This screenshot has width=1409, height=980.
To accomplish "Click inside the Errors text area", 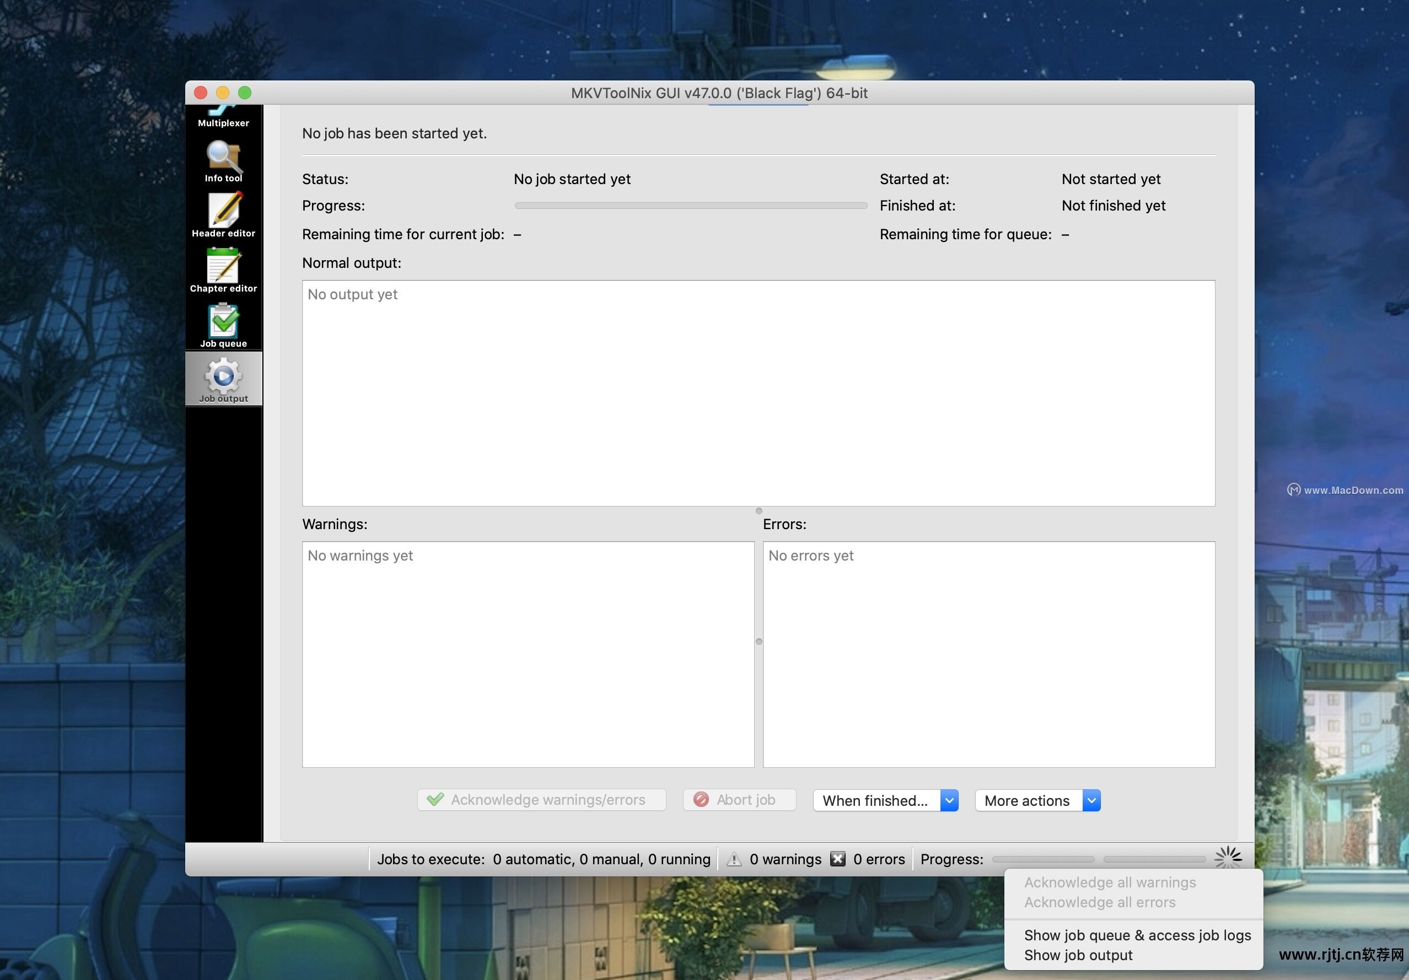I will pyautogui.click(x=989, y=654).
